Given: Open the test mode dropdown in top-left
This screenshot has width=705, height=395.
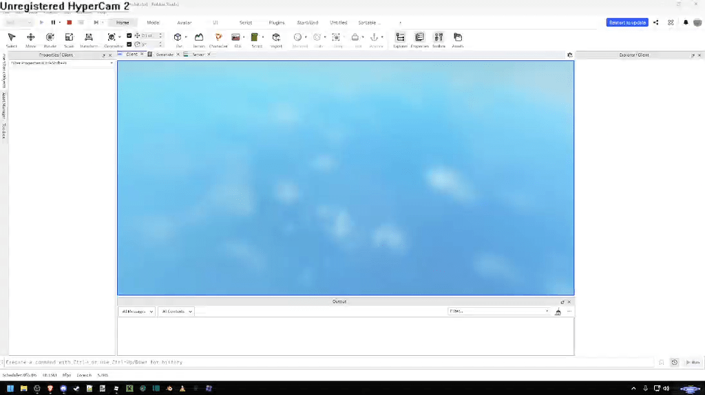Looking at the screenshot, I should click(18, 23).
